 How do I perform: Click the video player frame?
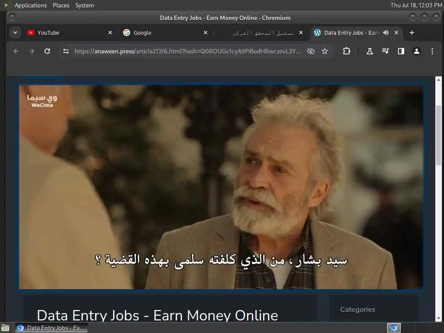[x=221, y=187]
